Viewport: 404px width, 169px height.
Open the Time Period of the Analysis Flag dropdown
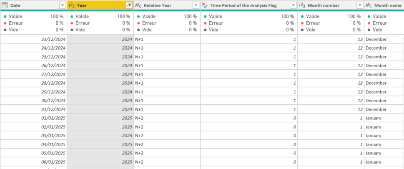point(293,5)
